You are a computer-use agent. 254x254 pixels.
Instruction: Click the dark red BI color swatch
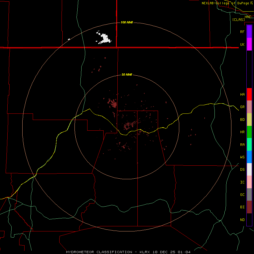point(249,207)
